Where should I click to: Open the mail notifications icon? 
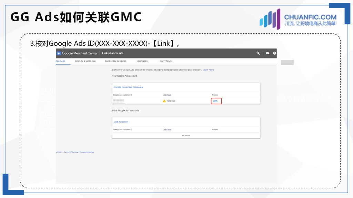coord(268,53)
